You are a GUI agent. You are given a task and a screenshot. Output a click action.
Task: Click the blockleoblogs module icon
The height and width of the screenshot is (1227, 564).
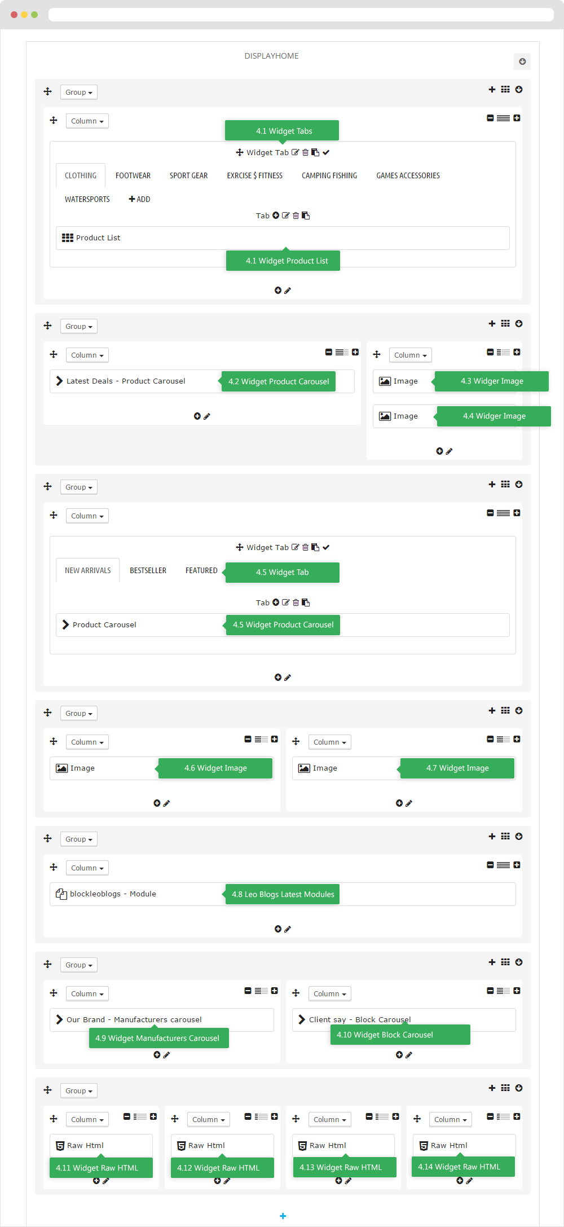(61, 894)
